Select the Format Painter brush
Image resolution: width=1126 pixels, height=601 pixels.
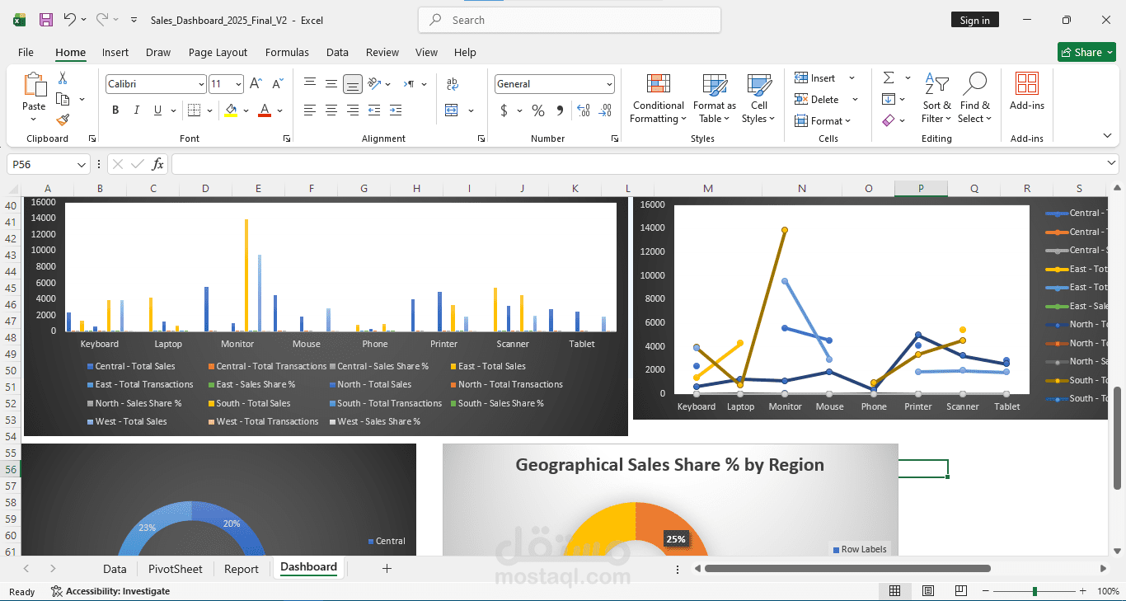pyautogui.click(x=63, y=120)
